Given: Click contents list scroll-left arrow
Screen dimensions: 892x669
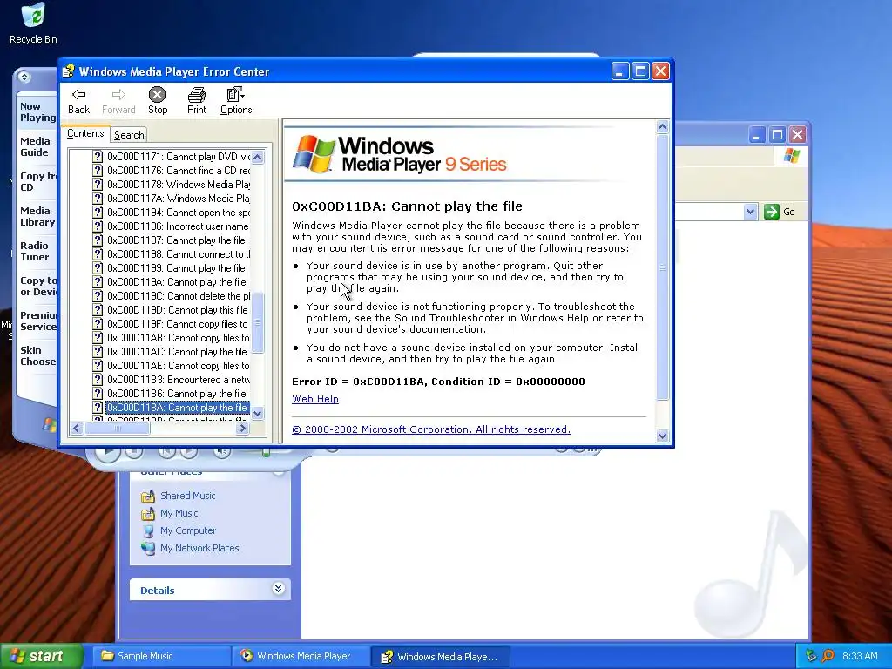Looking at the screenshot, I should click(x=77, y=429).
